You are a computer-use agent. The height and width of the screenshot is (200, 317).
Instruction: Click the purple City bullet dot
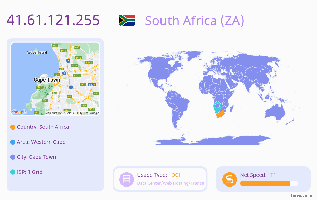pos(13,157)
